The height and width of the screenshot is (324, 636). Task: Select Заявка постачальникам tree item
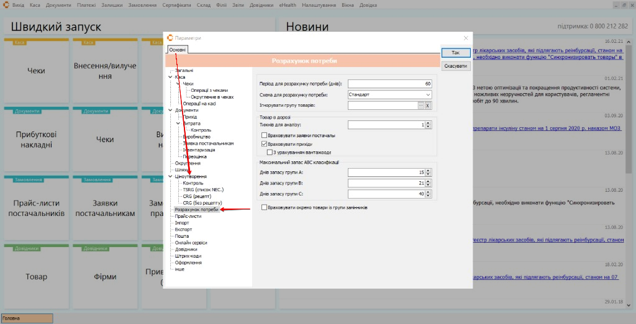[208, 143]
